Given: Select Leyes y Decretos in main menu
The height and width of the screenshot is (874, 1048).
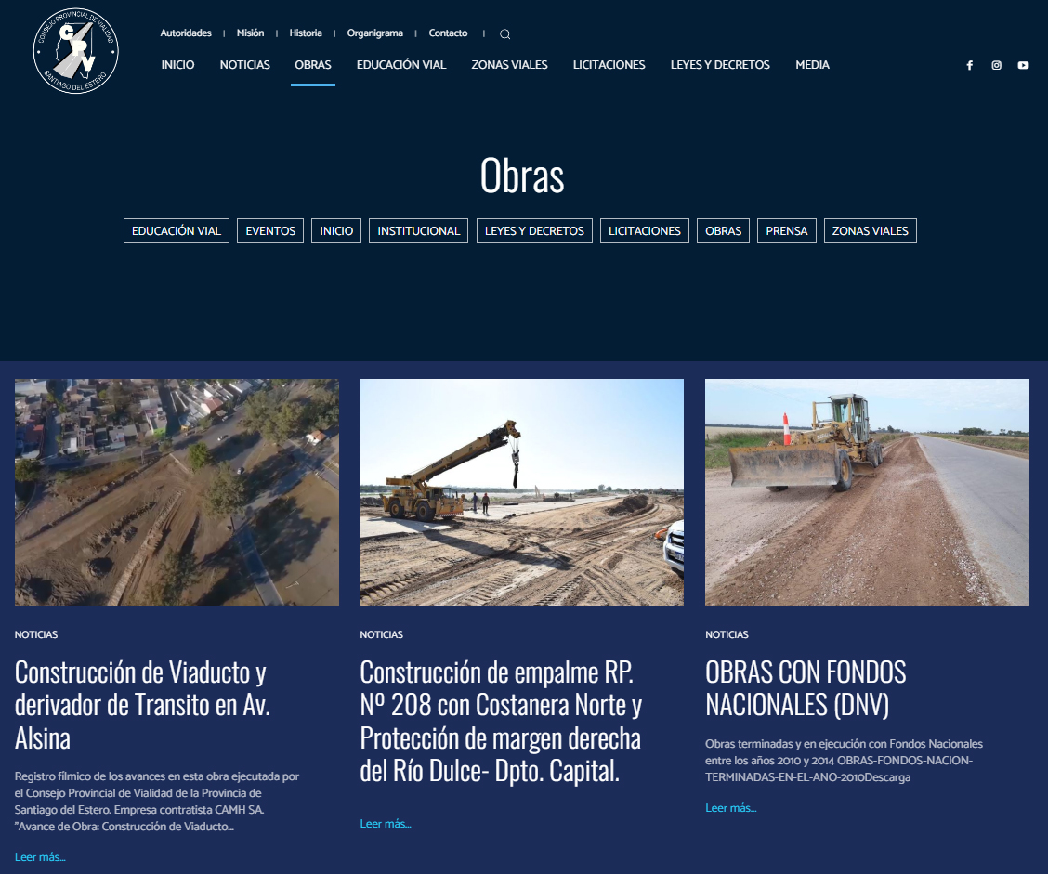Looking at the screenshot, I should (x=720, y=65).
